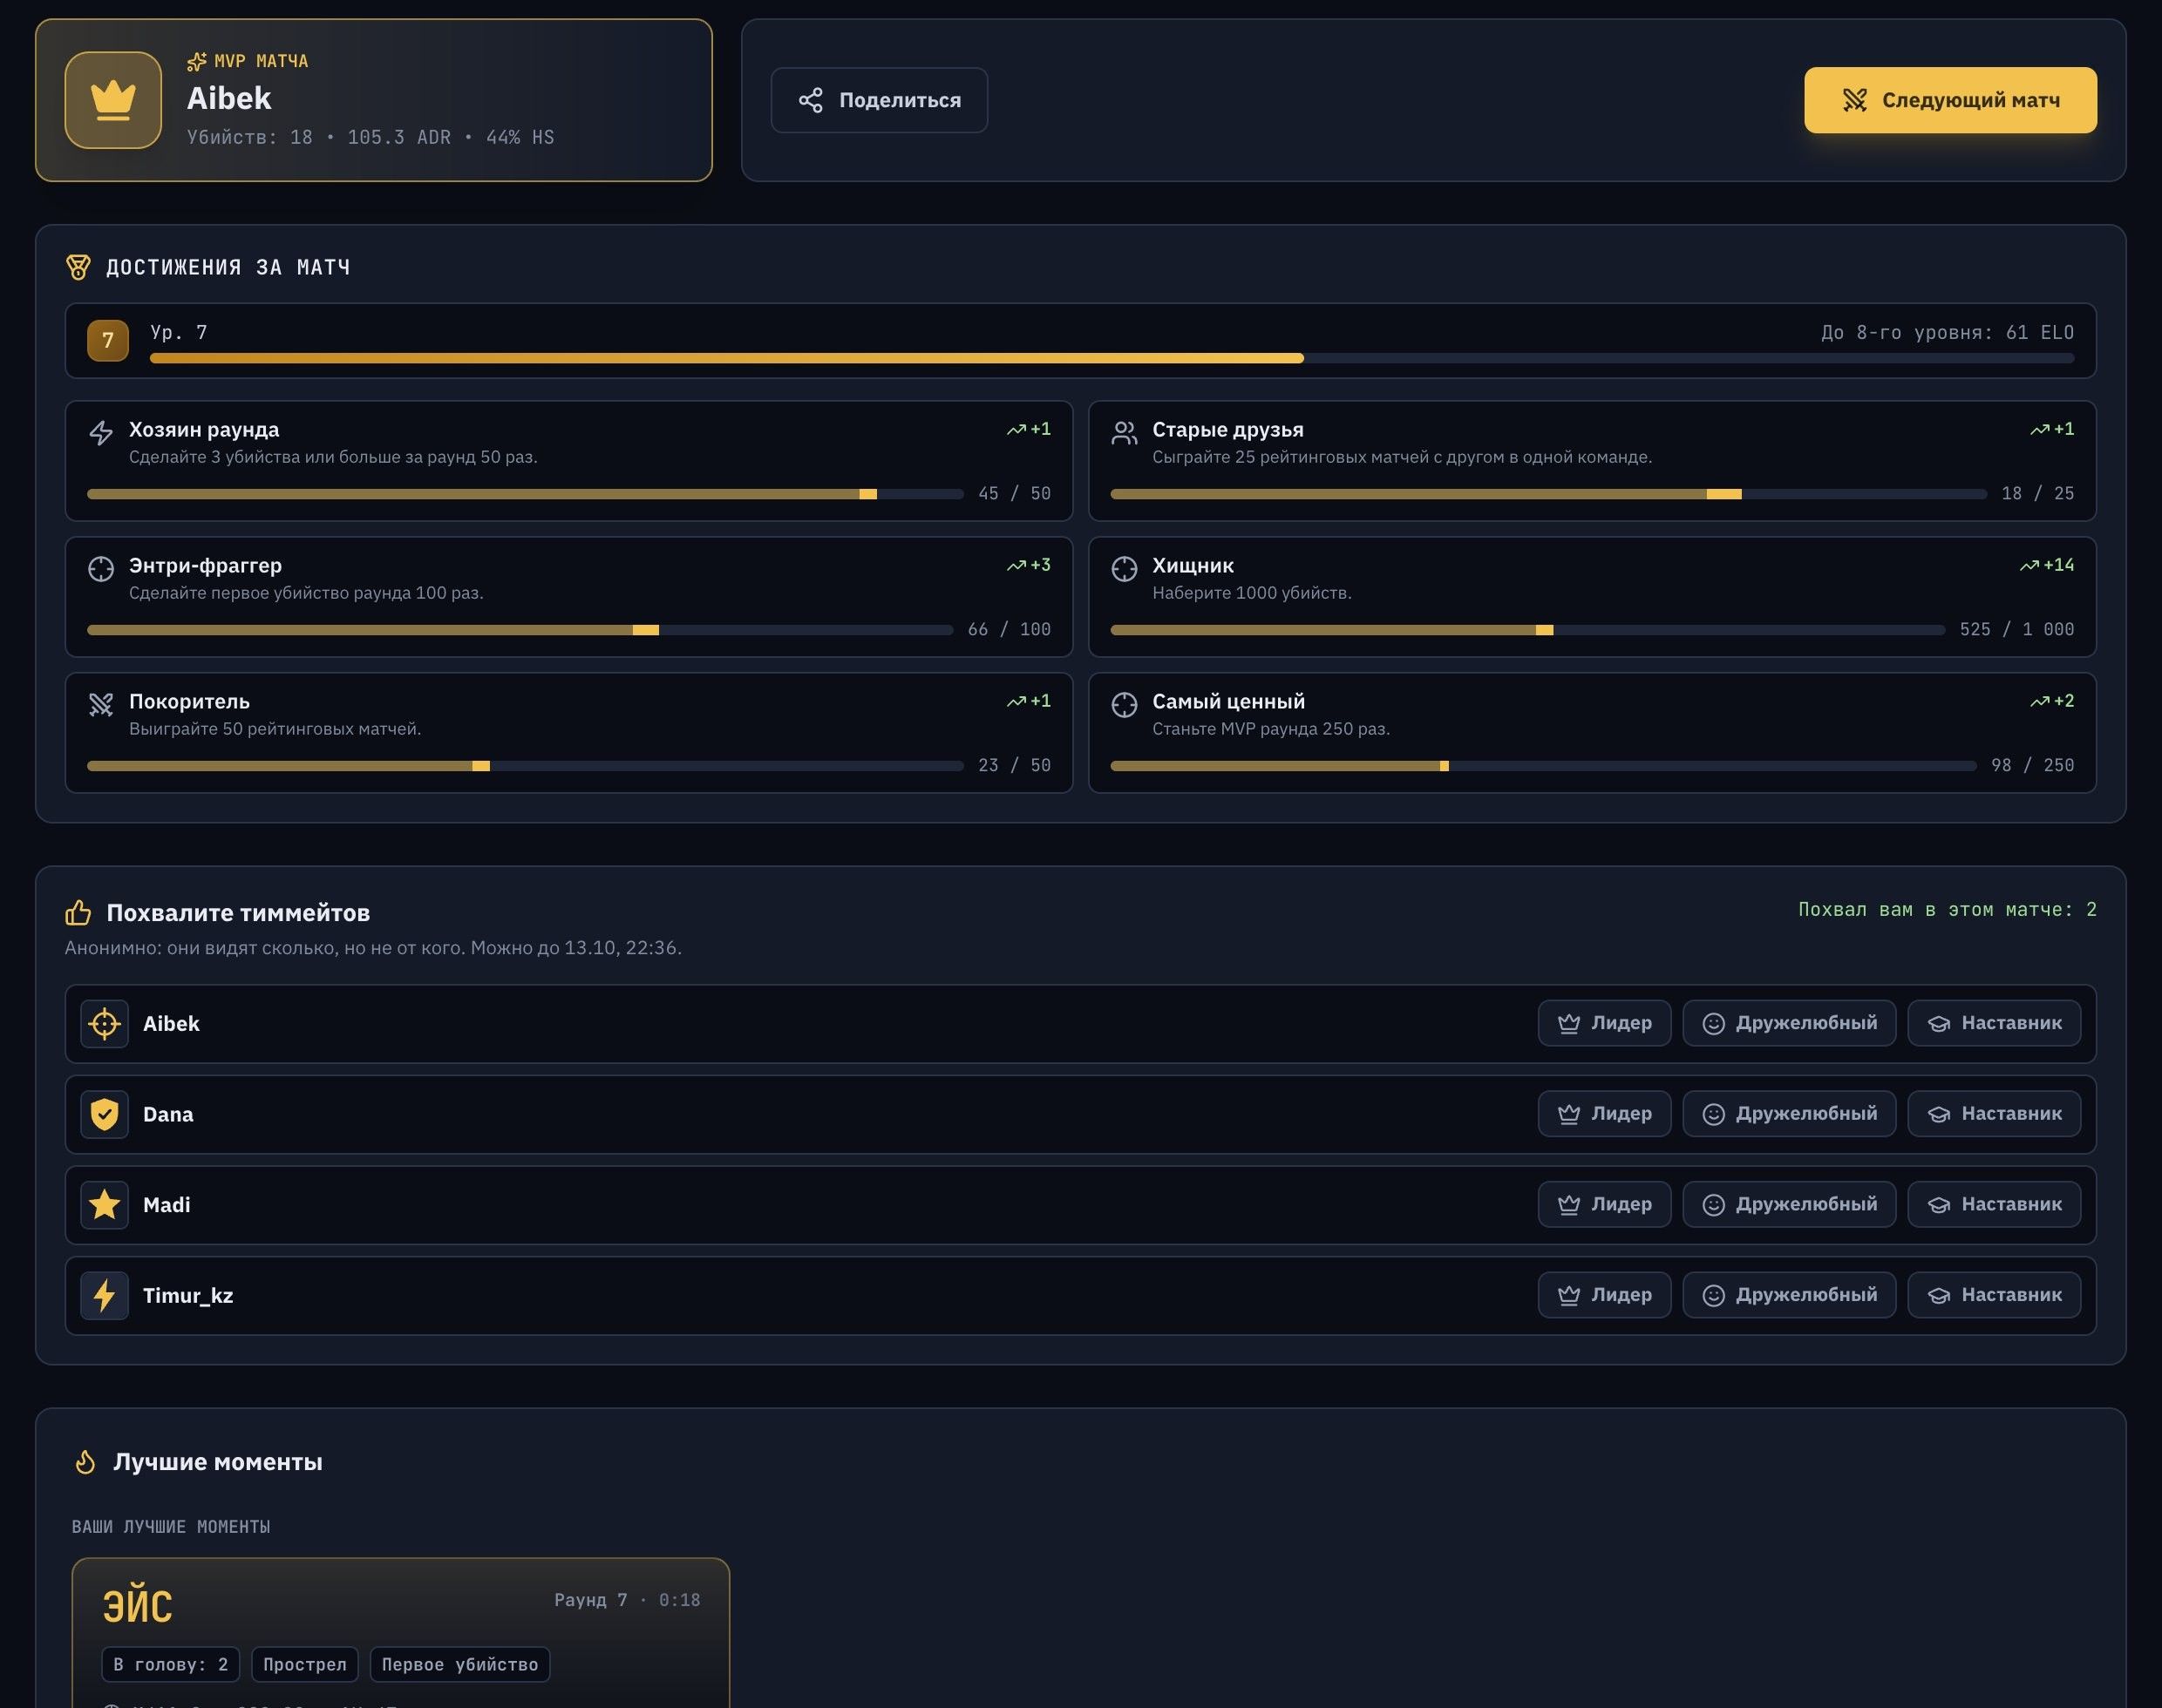The height and width of the screenshot is (1708, 2162).
Task: Click the 45 / 50 counter of Хозяин раунда
Action: click(1015, 493)
